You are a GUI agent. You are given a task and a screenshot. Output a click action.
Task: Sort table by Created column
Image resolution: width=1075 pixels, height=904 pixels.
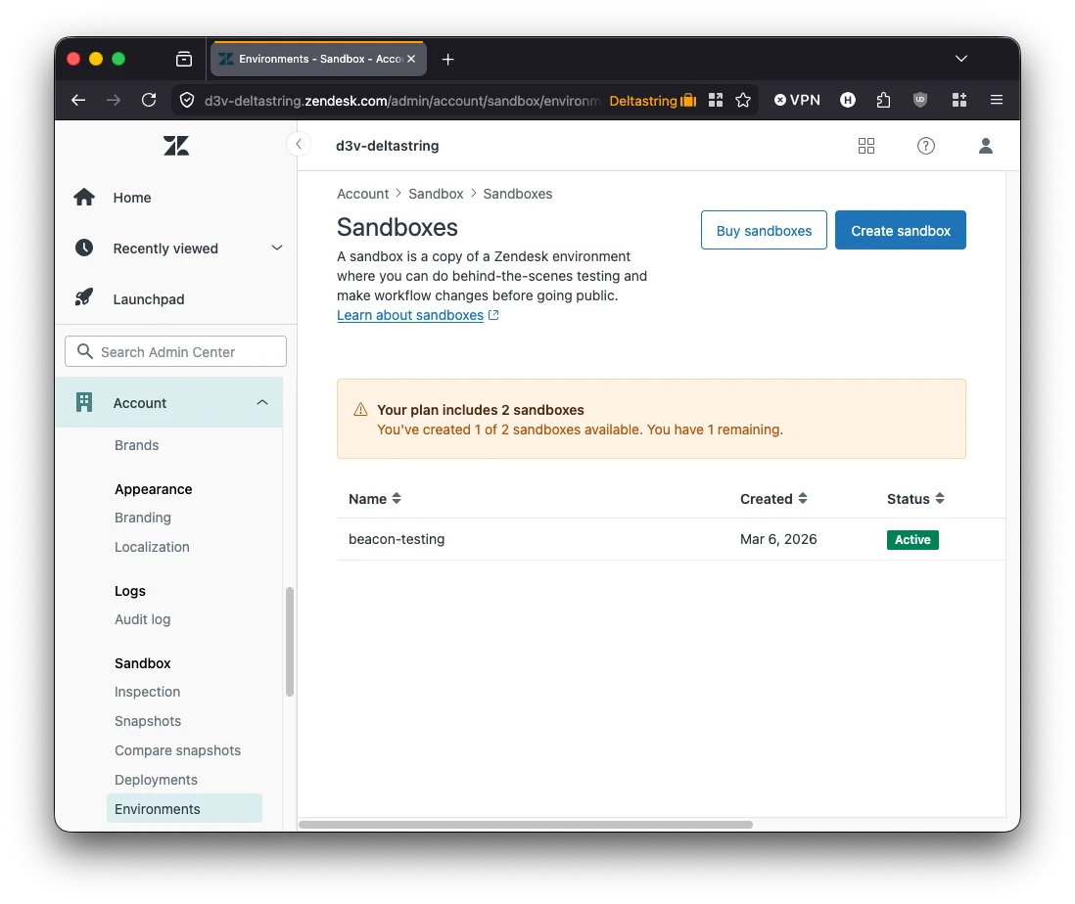(773, 499)
